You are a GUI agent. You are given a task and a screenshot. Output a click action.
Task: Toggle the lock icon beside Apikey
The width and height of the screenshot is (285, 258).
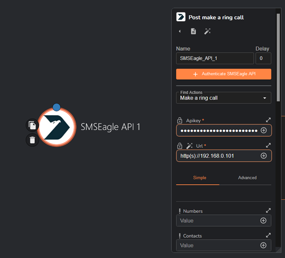click(179, 120)
